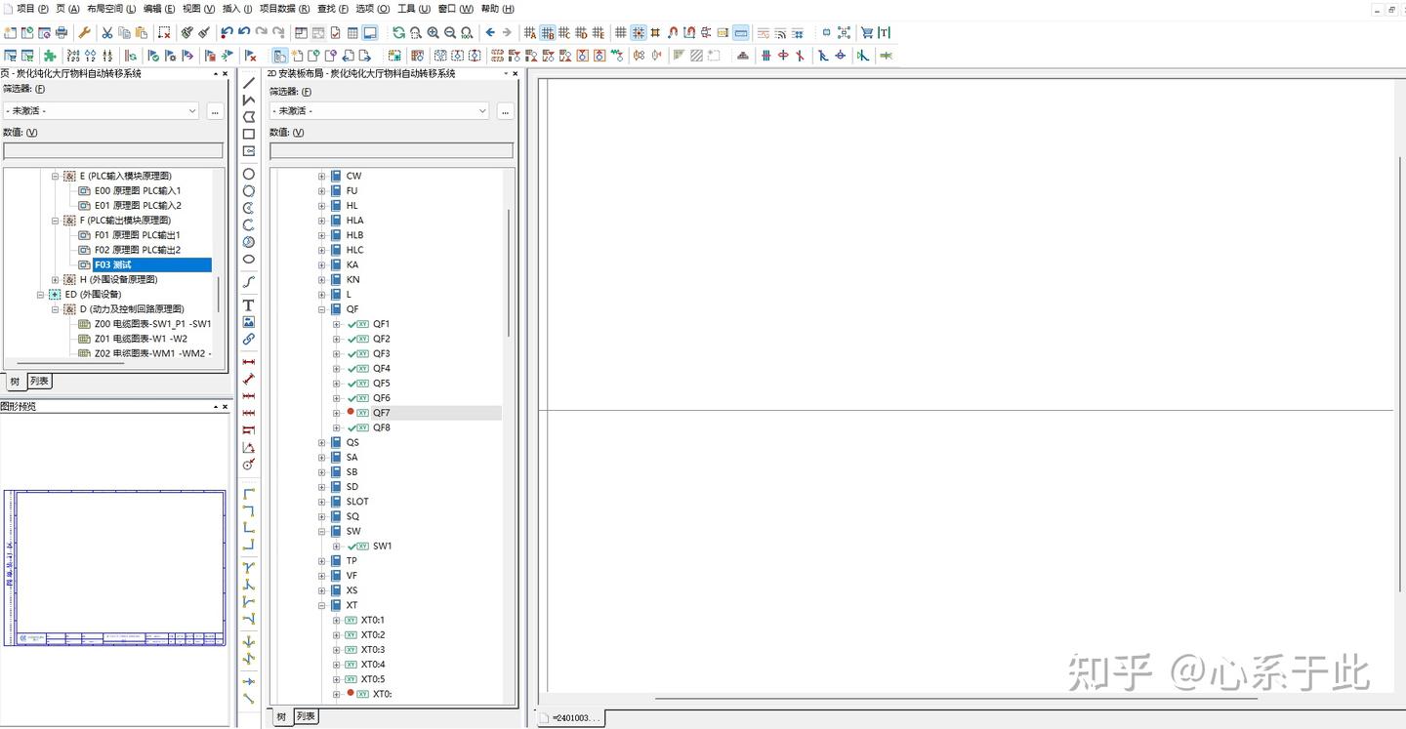Go back using the blue left arrow
This screenshot has height=729, width=1406.
tap(490, 32)
